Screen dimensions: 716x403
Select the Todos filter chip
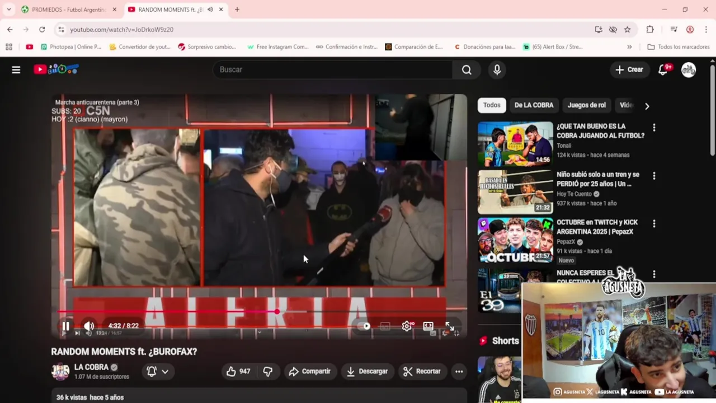[x=492, y=105]
